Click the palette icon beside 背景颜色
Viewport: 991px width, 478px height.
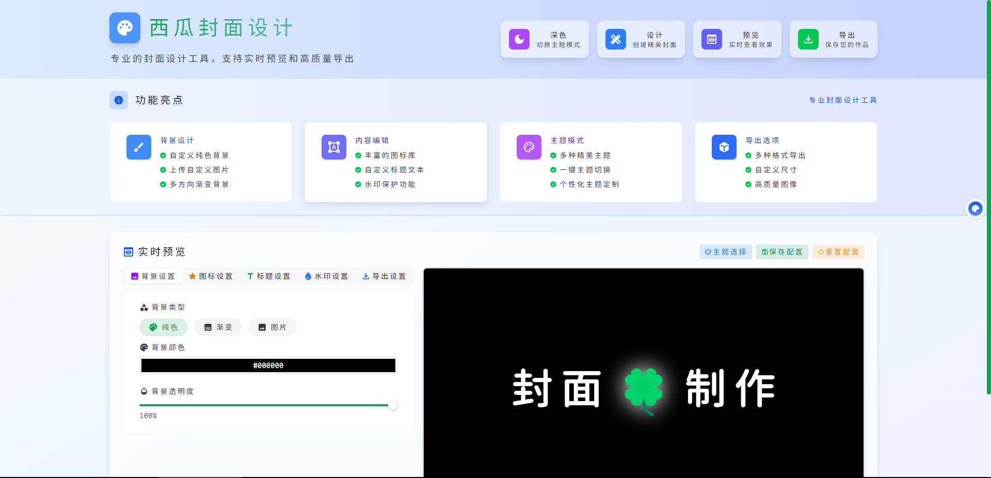(x=144, y=347)
